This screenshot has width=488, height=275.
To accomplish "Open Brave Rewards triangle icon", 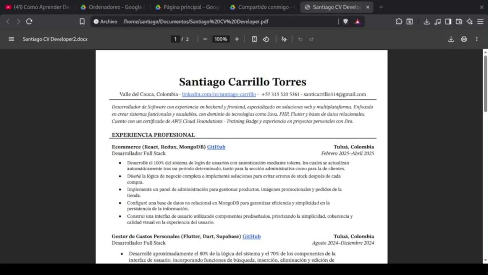I will (357, 22).
